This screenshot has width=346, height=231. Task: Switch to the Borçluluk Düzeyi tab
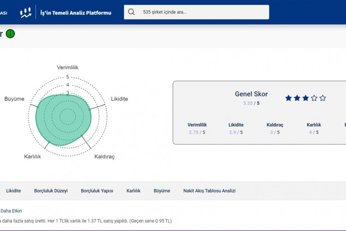(x=51, y=191)
